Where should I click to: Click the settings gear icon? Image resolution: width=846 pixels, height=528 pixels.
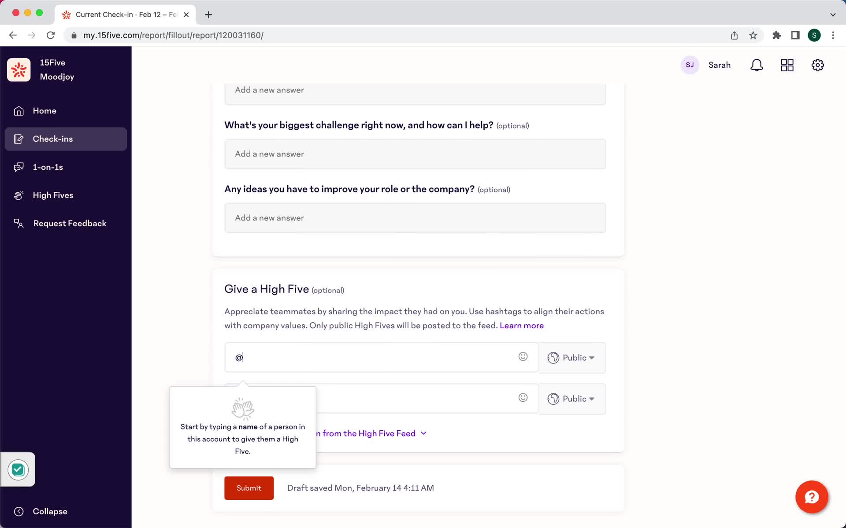click(818, 65)
